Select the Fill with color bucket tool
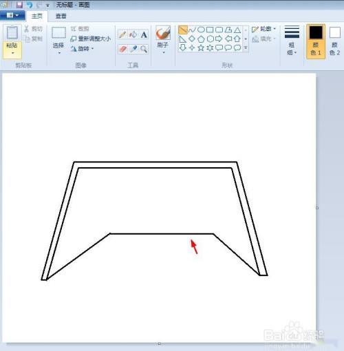 point(133,34)
